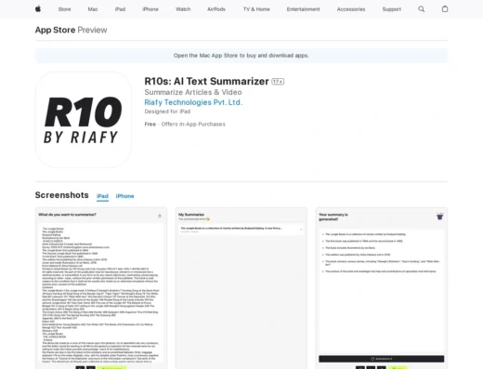Screen dimensions: 483x369
Task: Click the 17+ age rating badge
Action: click(278, 82)
